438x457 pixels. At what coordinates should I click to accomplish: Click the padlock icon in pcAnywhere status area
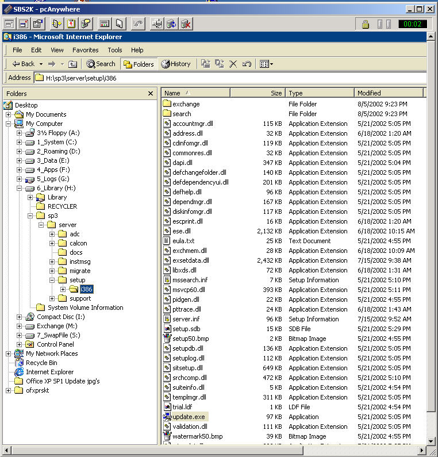click(x=366, y=24)
